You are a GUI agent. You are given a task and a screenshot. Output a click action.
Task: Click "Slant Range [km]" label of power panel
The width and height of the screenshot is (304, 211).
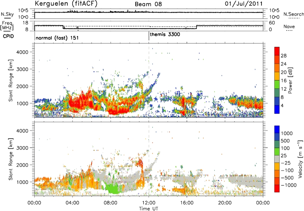tap(11, 80)
